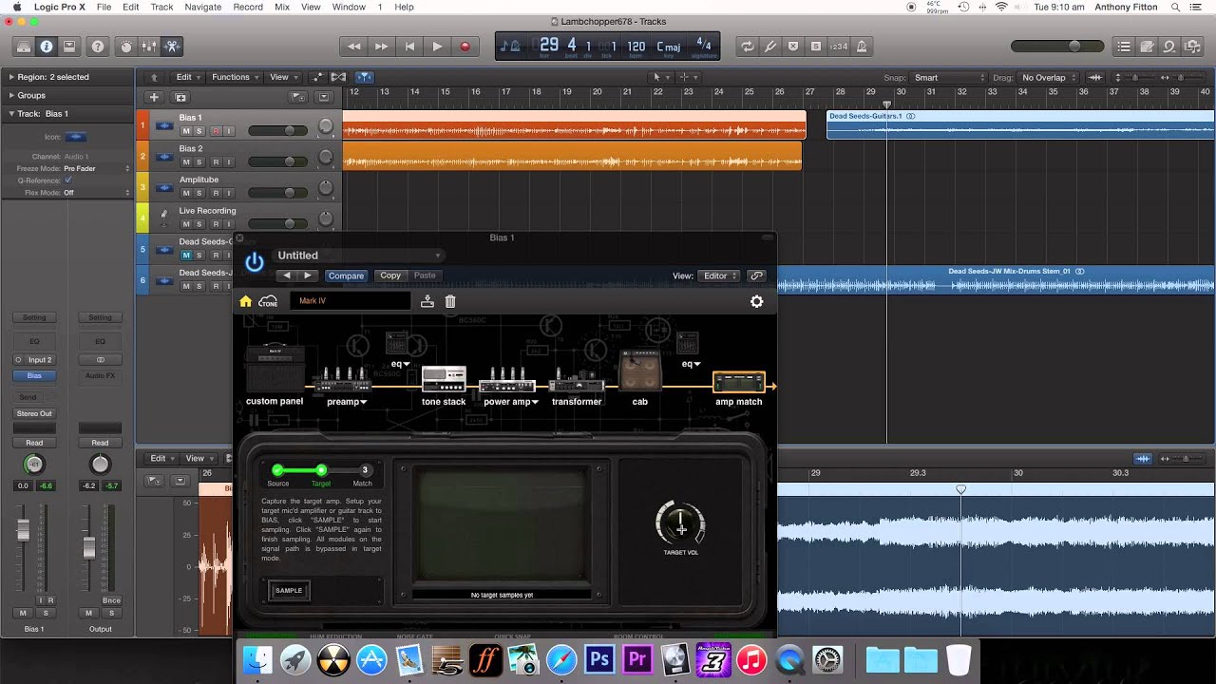Click the Rewind transport button
The height and width of the screenshot is (684, 1216).
(353, 47)
